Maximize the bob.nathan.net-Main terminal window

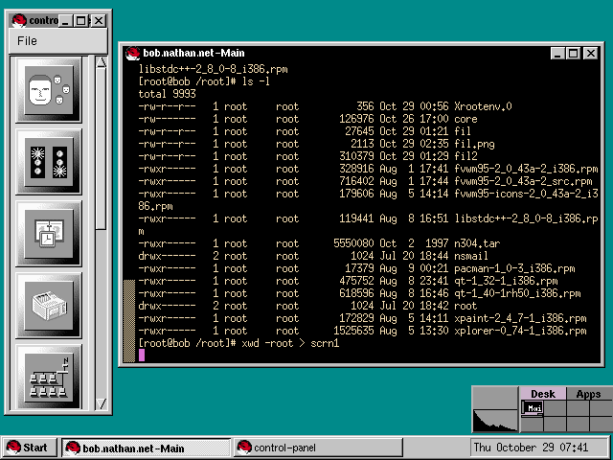click(574, 54)
